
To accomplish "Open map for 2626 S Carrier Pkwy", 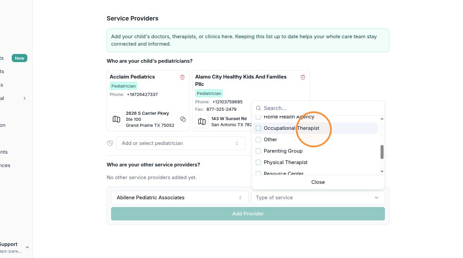I will point(116,119).
